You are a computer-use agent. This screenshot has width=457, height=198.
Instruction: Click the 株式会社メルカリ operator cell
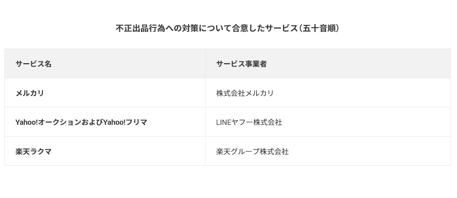245,93
